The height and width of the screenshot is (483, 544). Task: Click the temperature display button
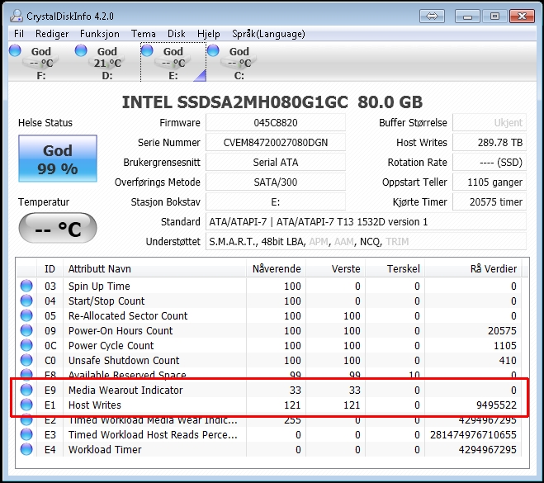pyautogui.click(x=58, y=228)
